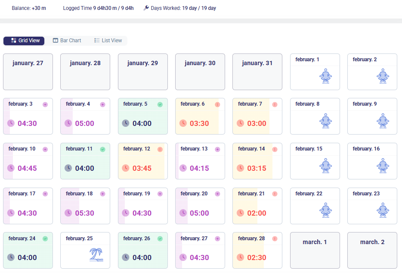Switch to the Bar Chart view
This screenshot has height=273, width=402.
[67, 41]
